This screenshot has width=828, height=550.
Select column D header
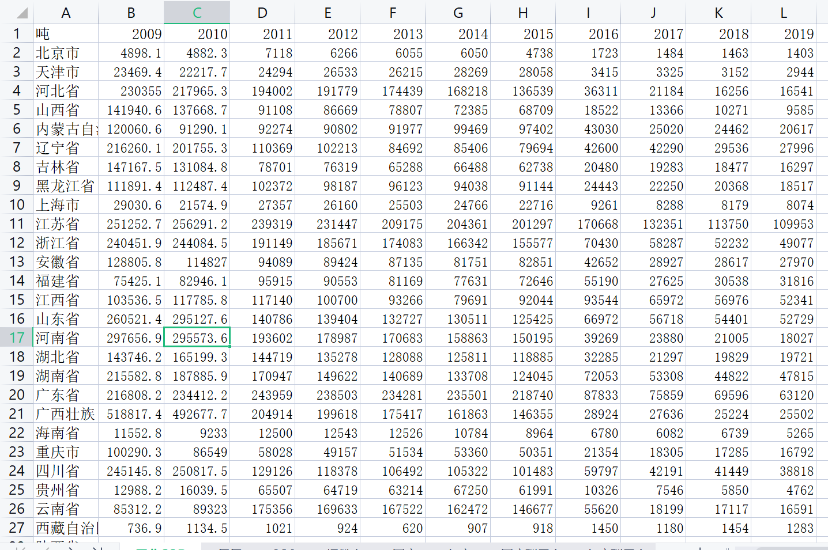point(262,13)
